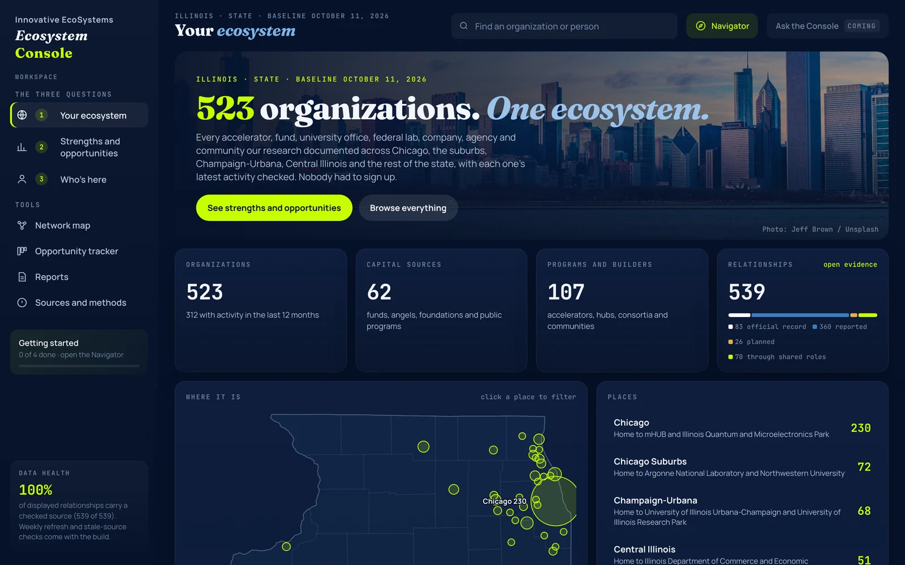Select the Chicago 230 bubble on the map
The height and width of the screenshot is (565, 905).
(555, 501)
